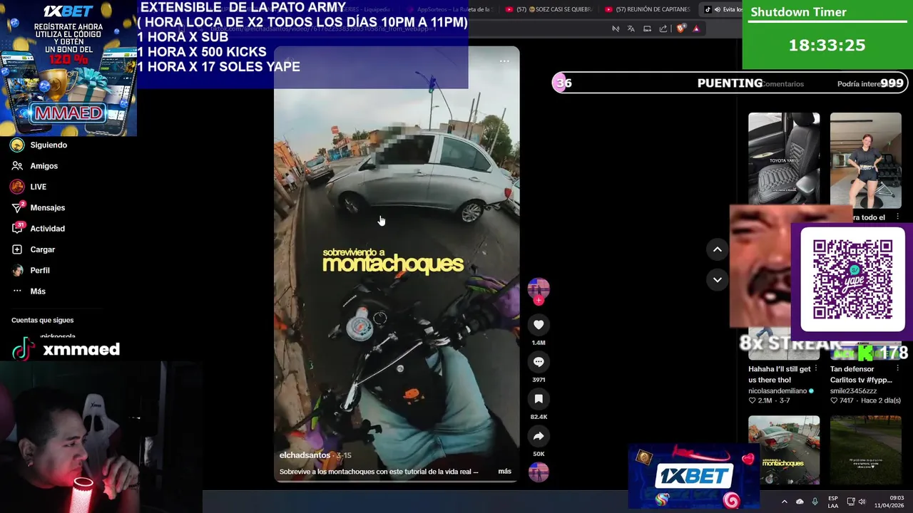Open Amigos in the TikTok sidebar
This screenshot has height=513, width=913.
34,166
